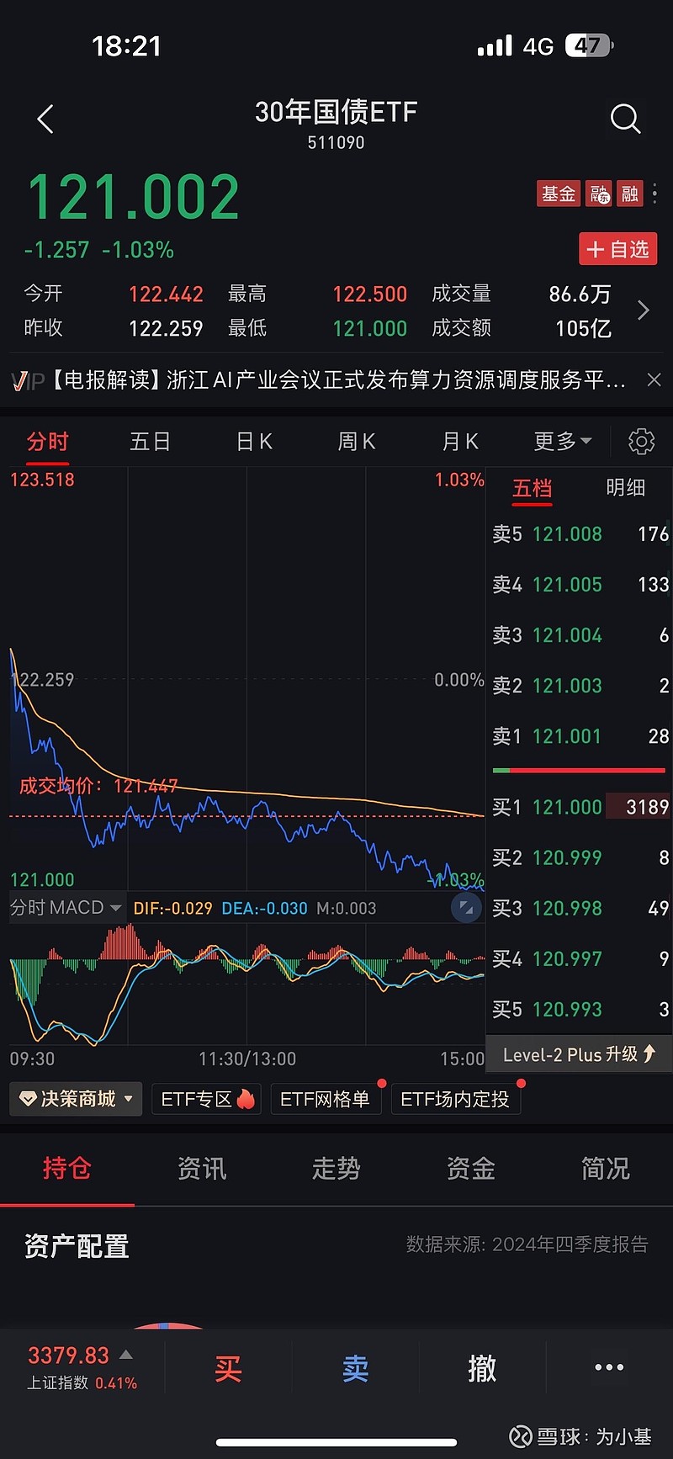Tap the 卖 sell button
The height and width of the screenshot is (1459, 673).
(x=355, y=1368)
